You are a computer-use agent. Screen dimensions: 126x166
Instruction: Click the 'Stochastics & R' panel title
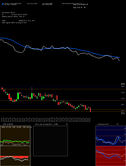tap(103, 124)
